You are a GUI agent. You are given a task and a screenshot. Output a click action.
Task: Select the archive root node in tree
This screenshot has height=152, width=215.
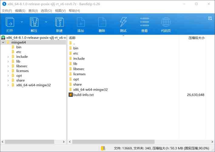coord(36,38)
